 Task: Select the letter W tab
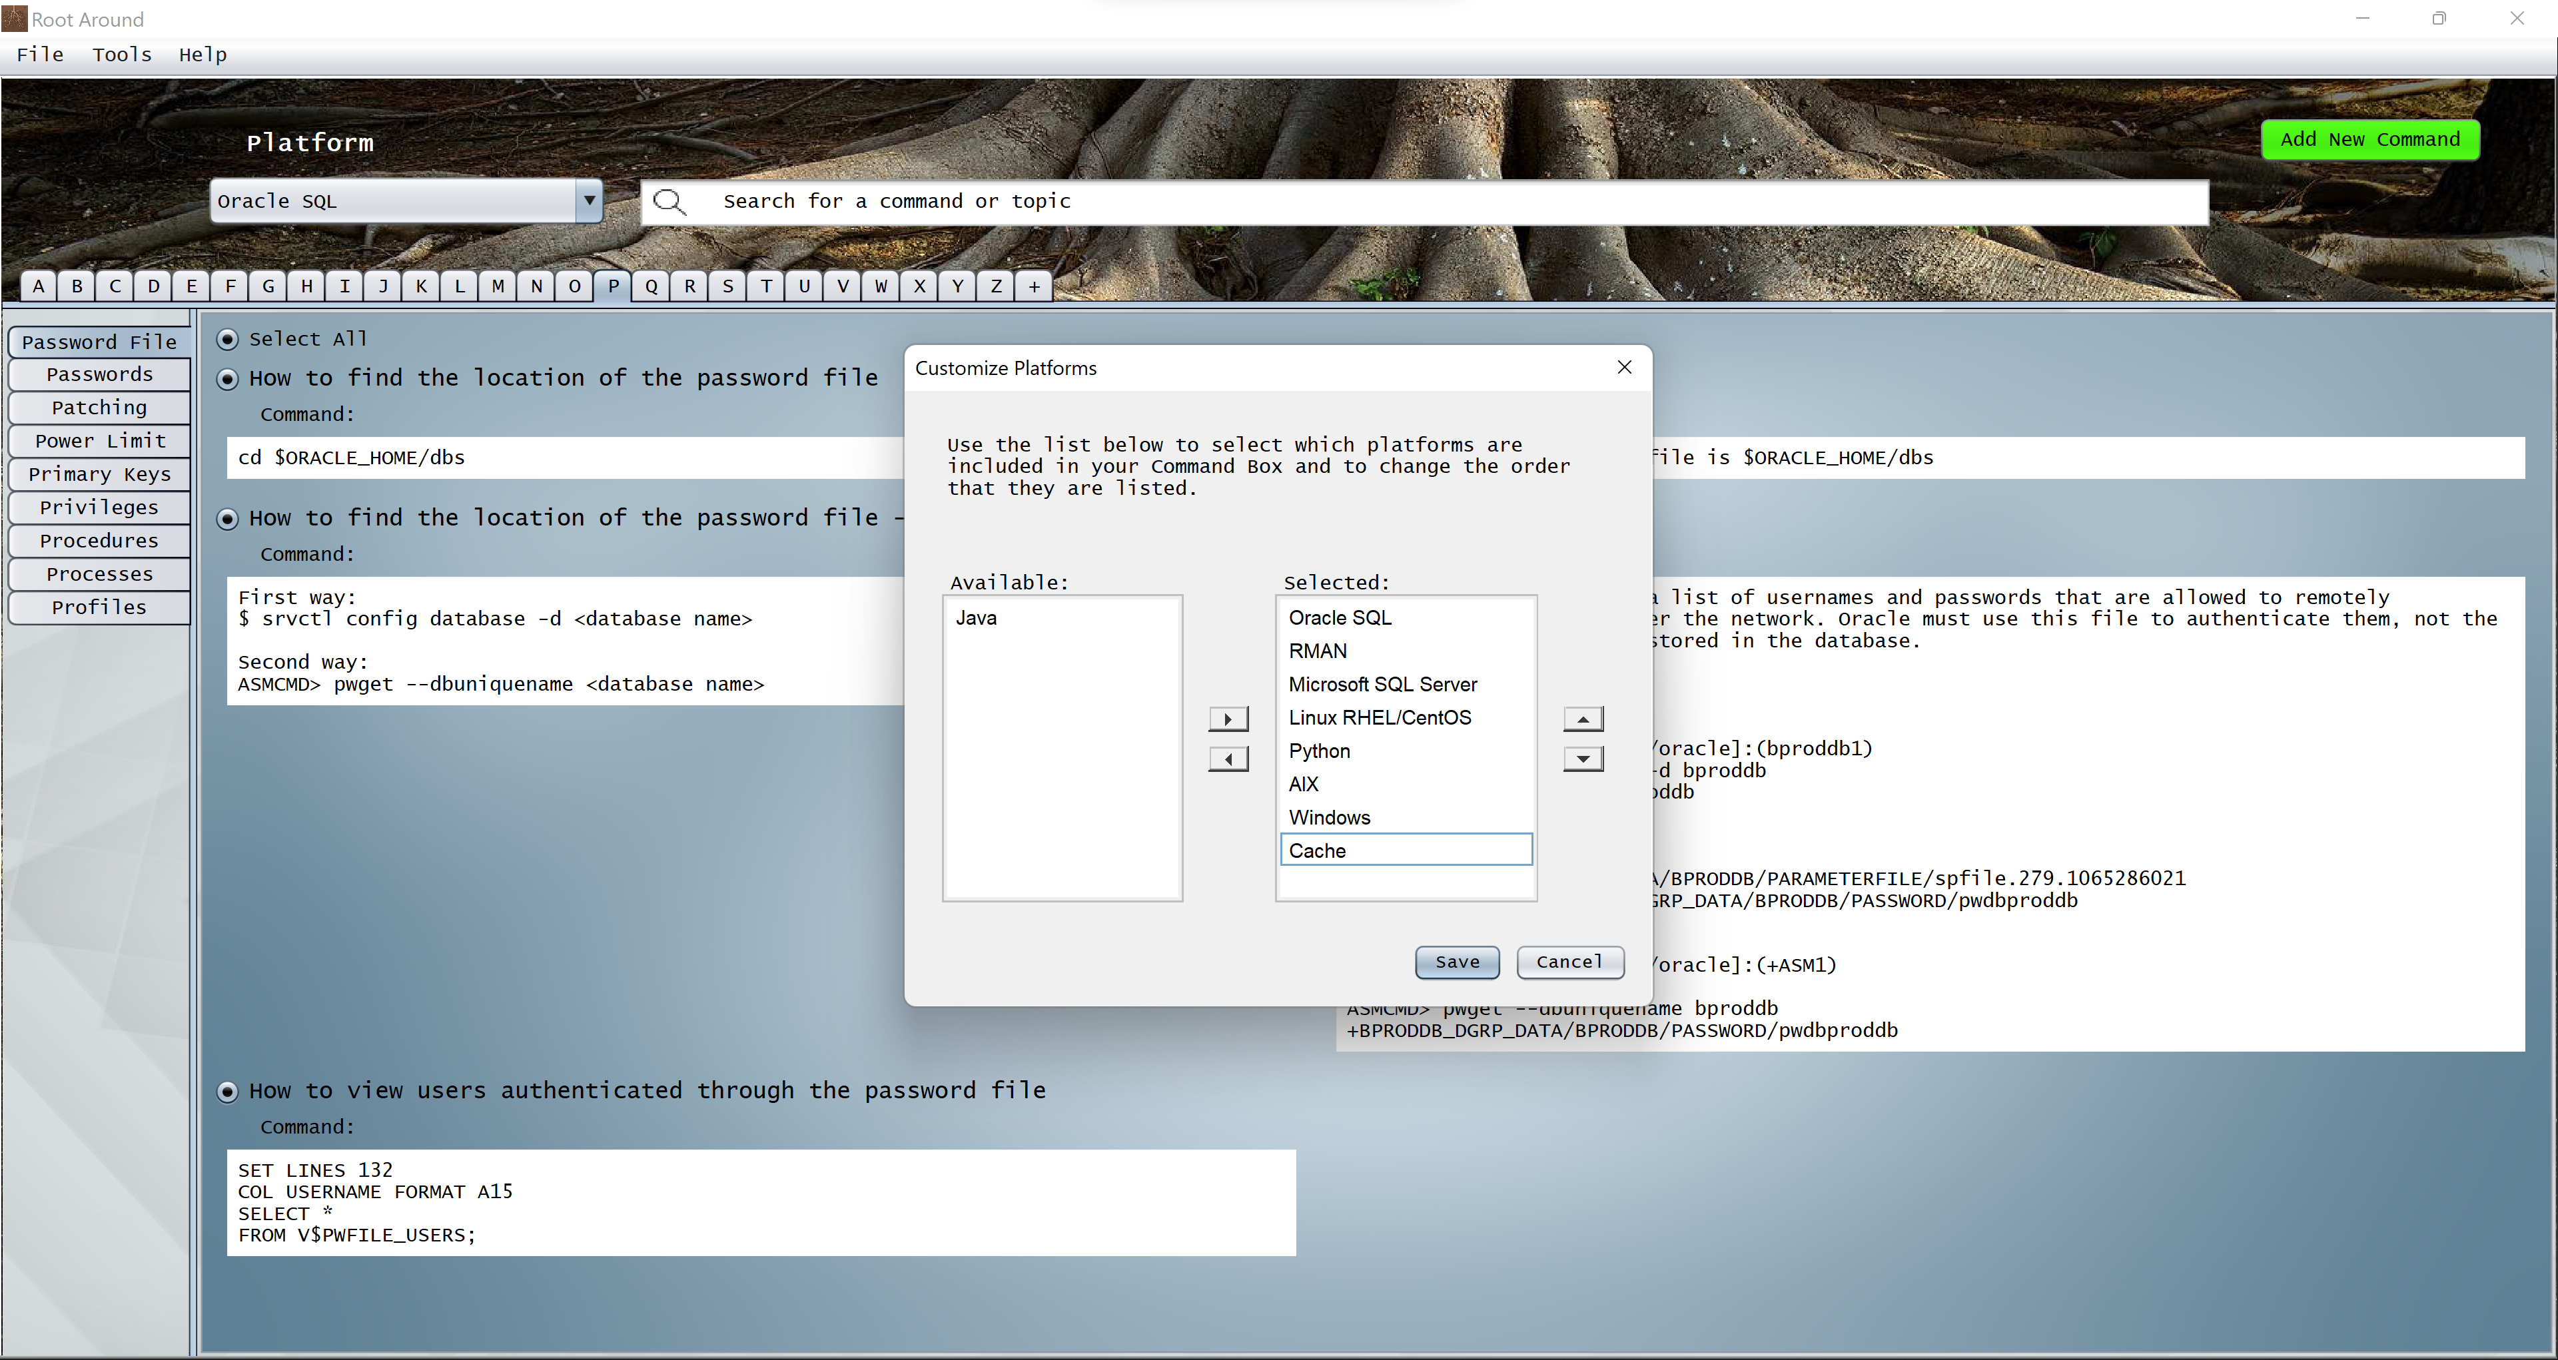881,287
